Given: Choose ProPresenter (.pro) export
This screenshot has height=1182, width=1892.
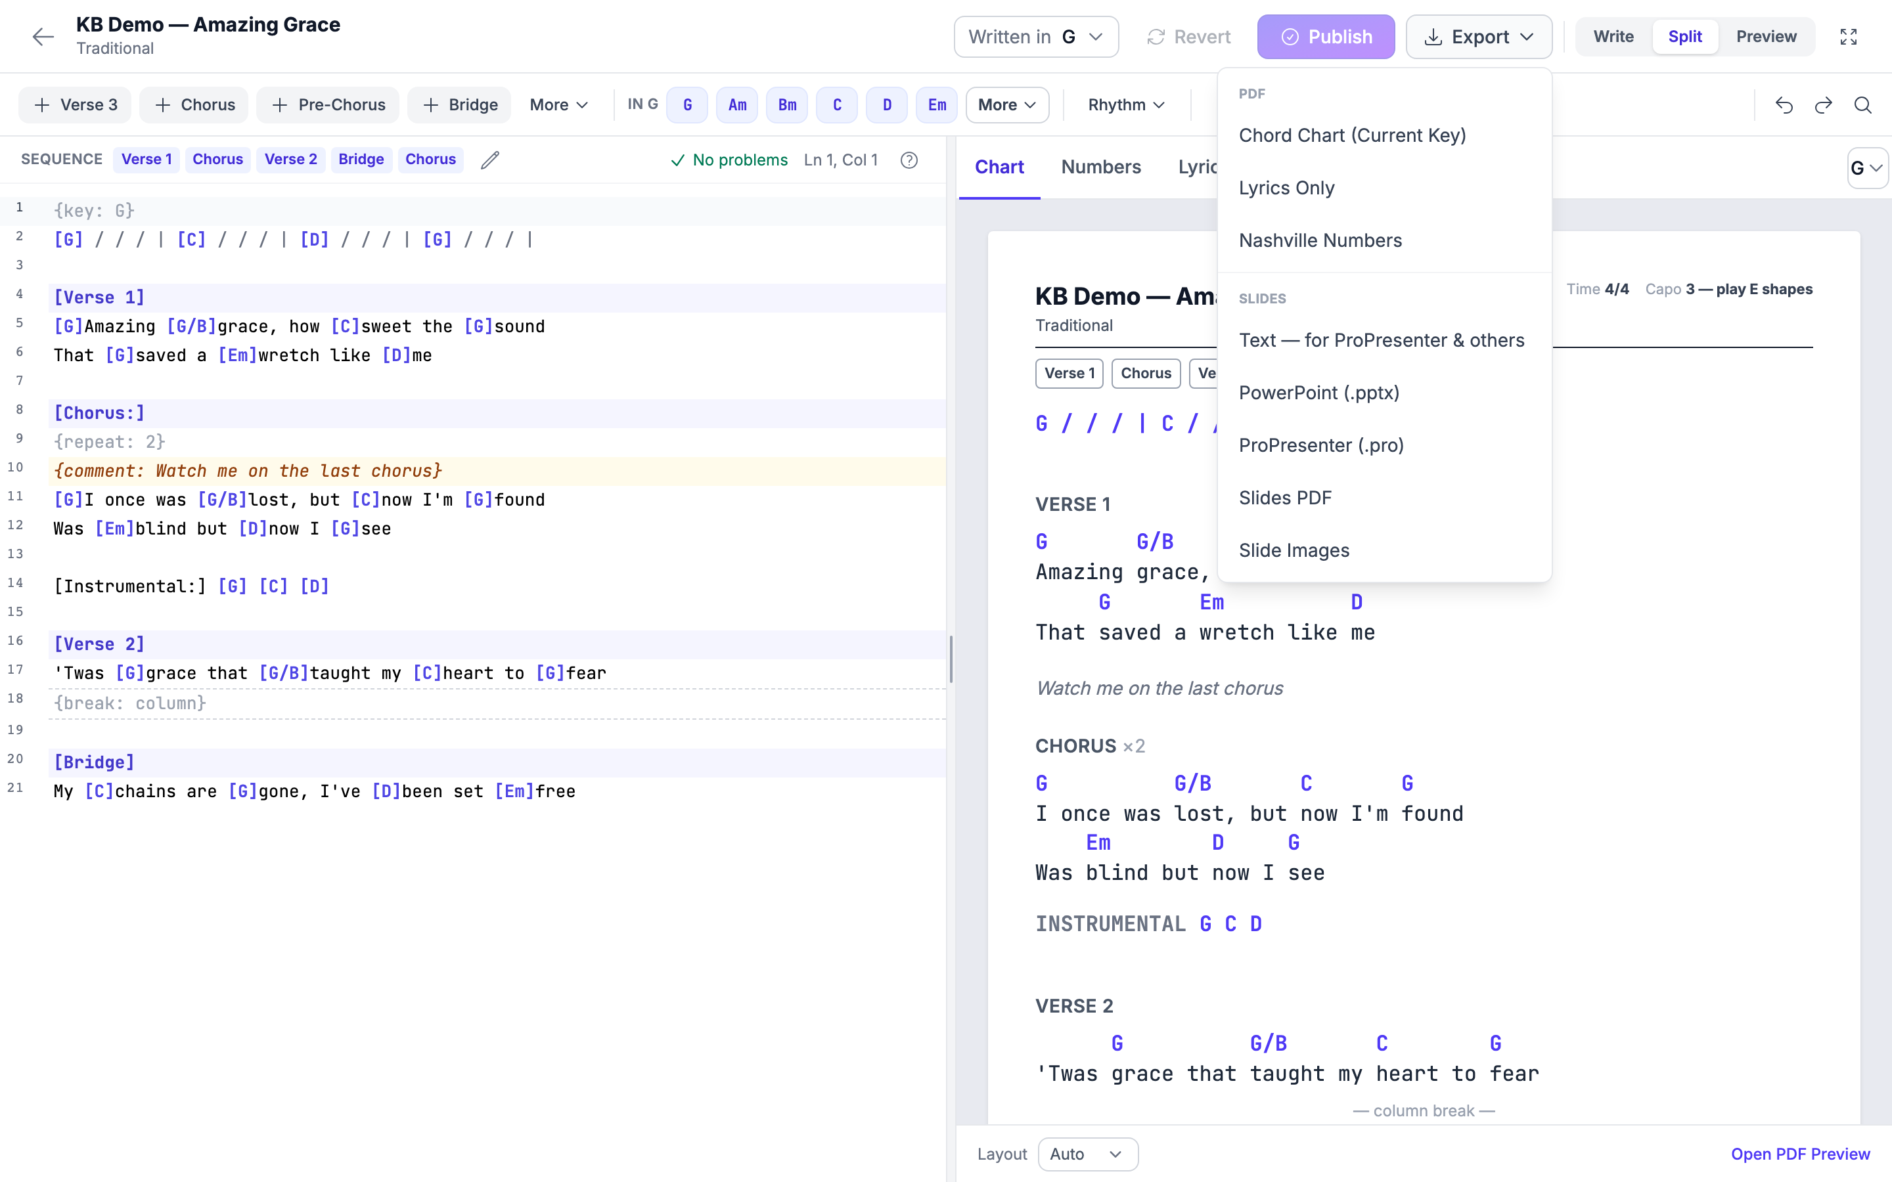Looking at the screenshot, I should [x=1384, y=445].
